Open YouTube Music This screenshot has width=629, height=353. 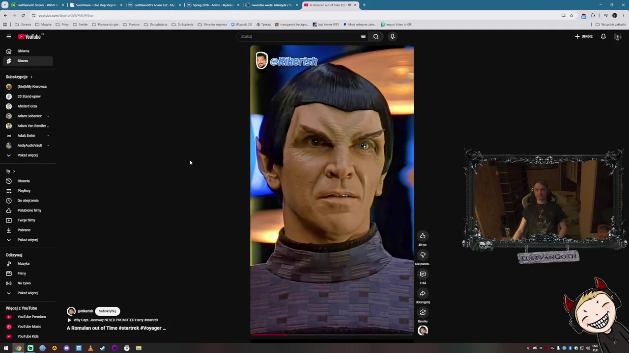27,327
